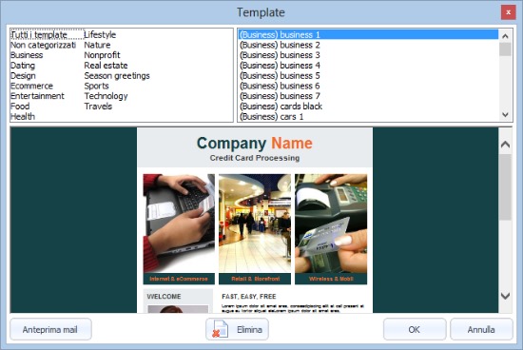Cancel with the Annulla button
Screen dimensions: 523x350
pyautogui.click(x=481, y=329)
